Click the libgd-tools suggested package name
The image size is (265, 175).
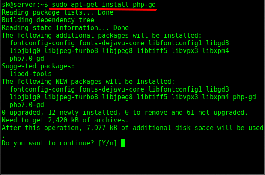(x=30, y=74)
